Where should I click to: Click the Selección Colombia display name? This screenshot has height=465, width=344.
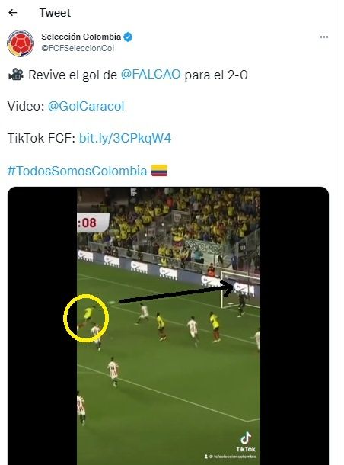[x=81, y=37]
